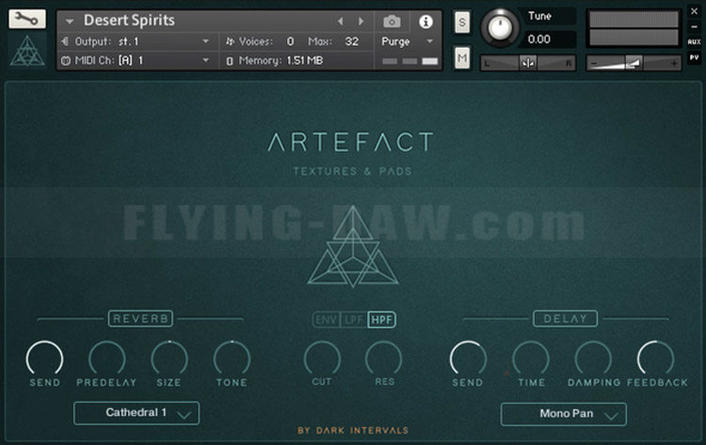This screenshot has height=445, width=706.
Task: Click the Tune knob
Action: (500, 28)
